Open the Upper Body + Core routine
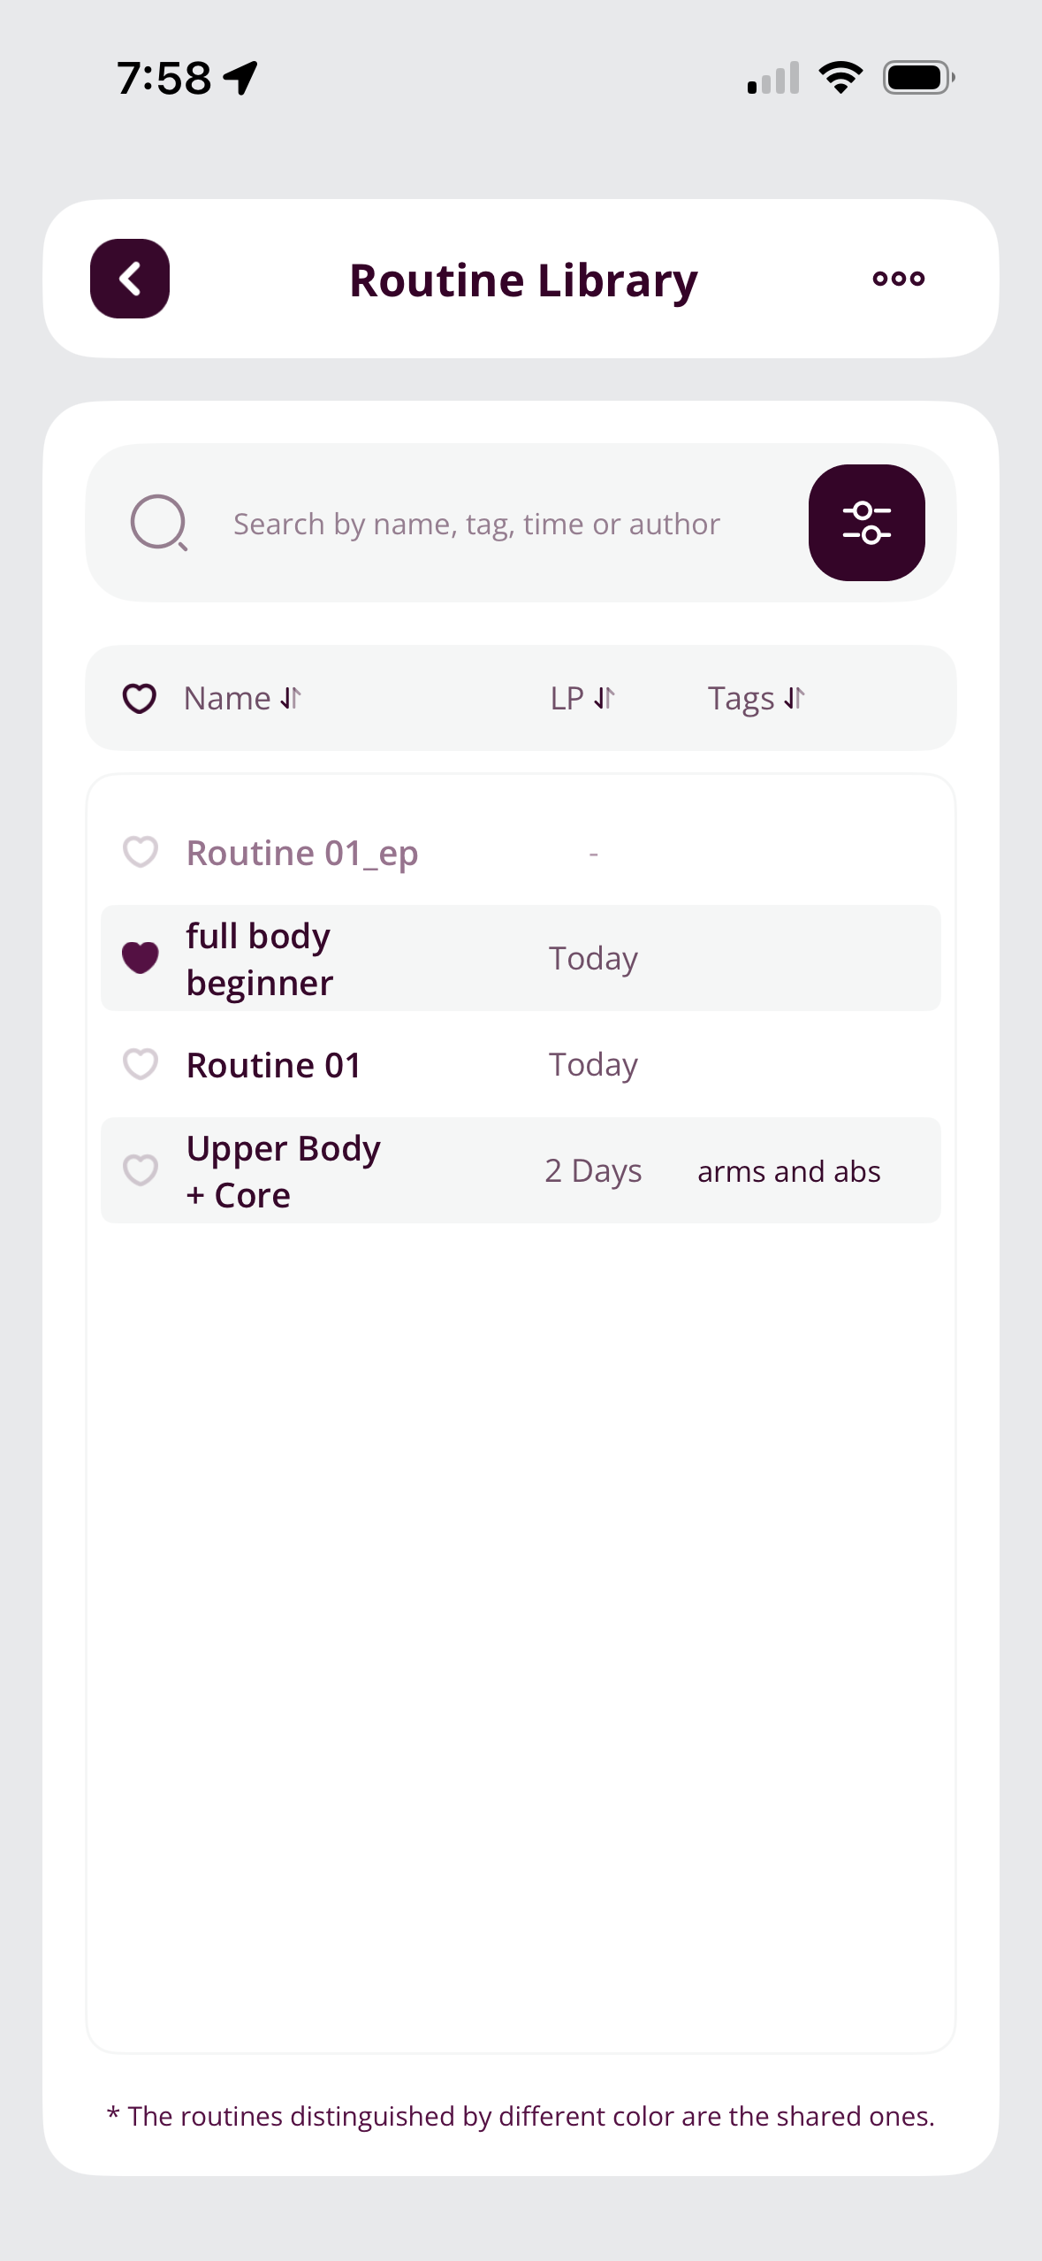The height and width of the screenshot is (2261, 1042). 521,1170
